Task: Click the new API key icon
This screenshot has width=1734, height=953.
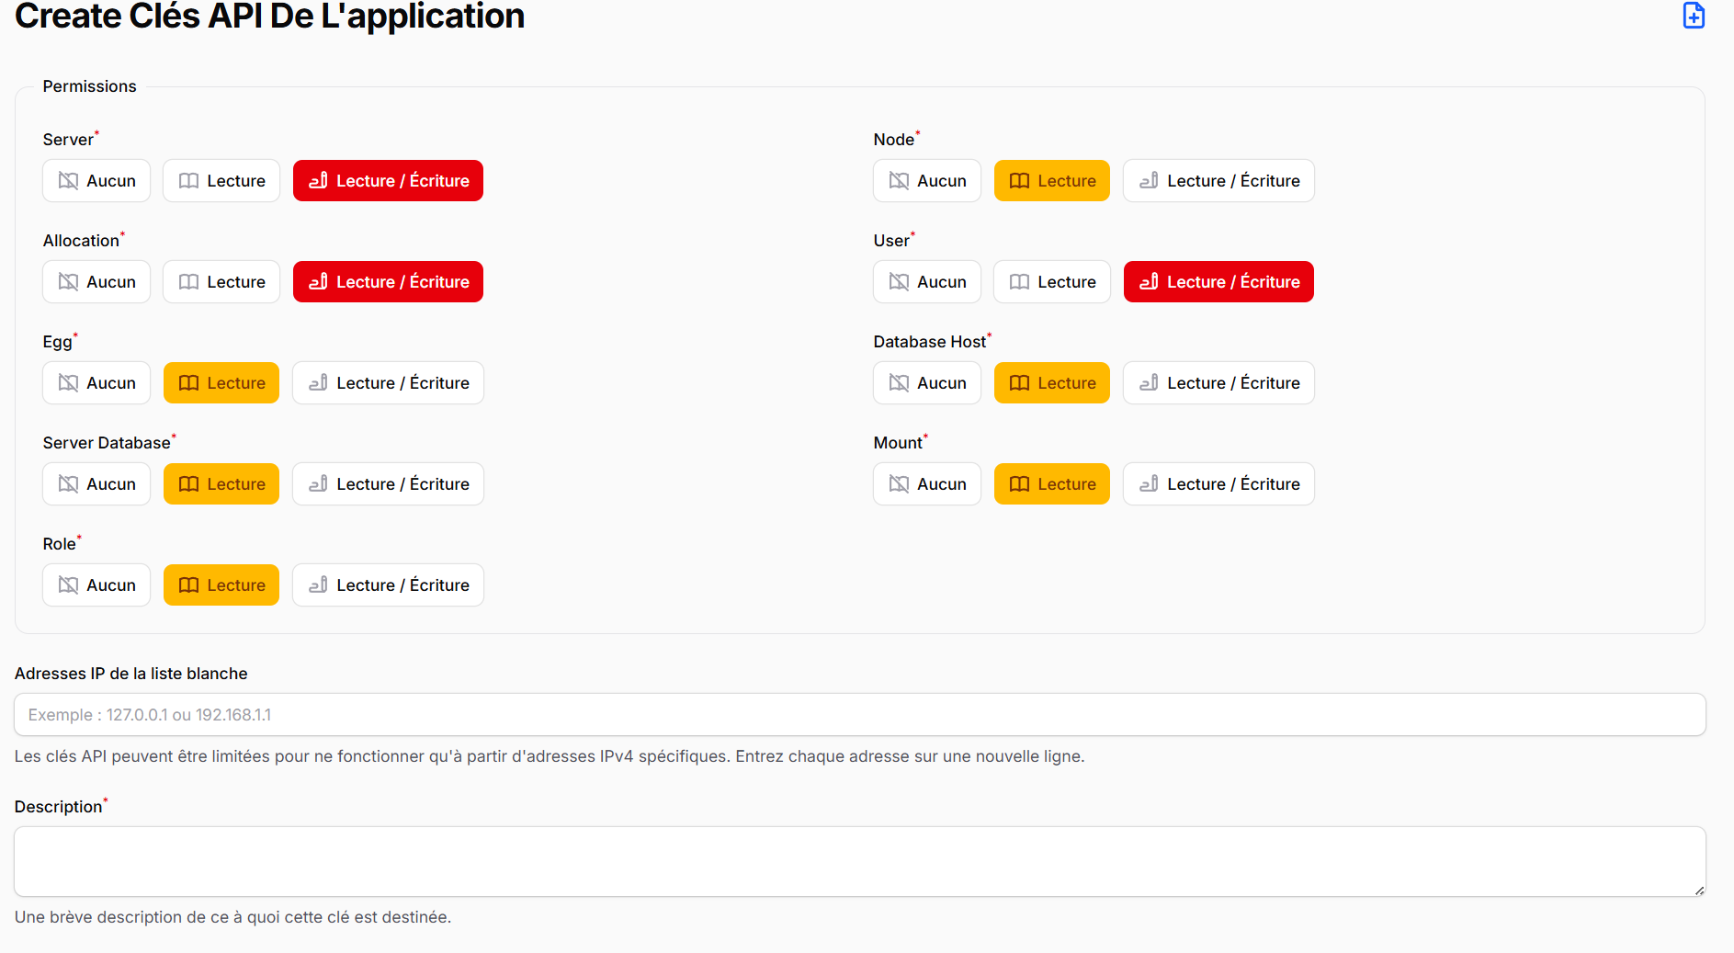Action: tap(1694, 16)
